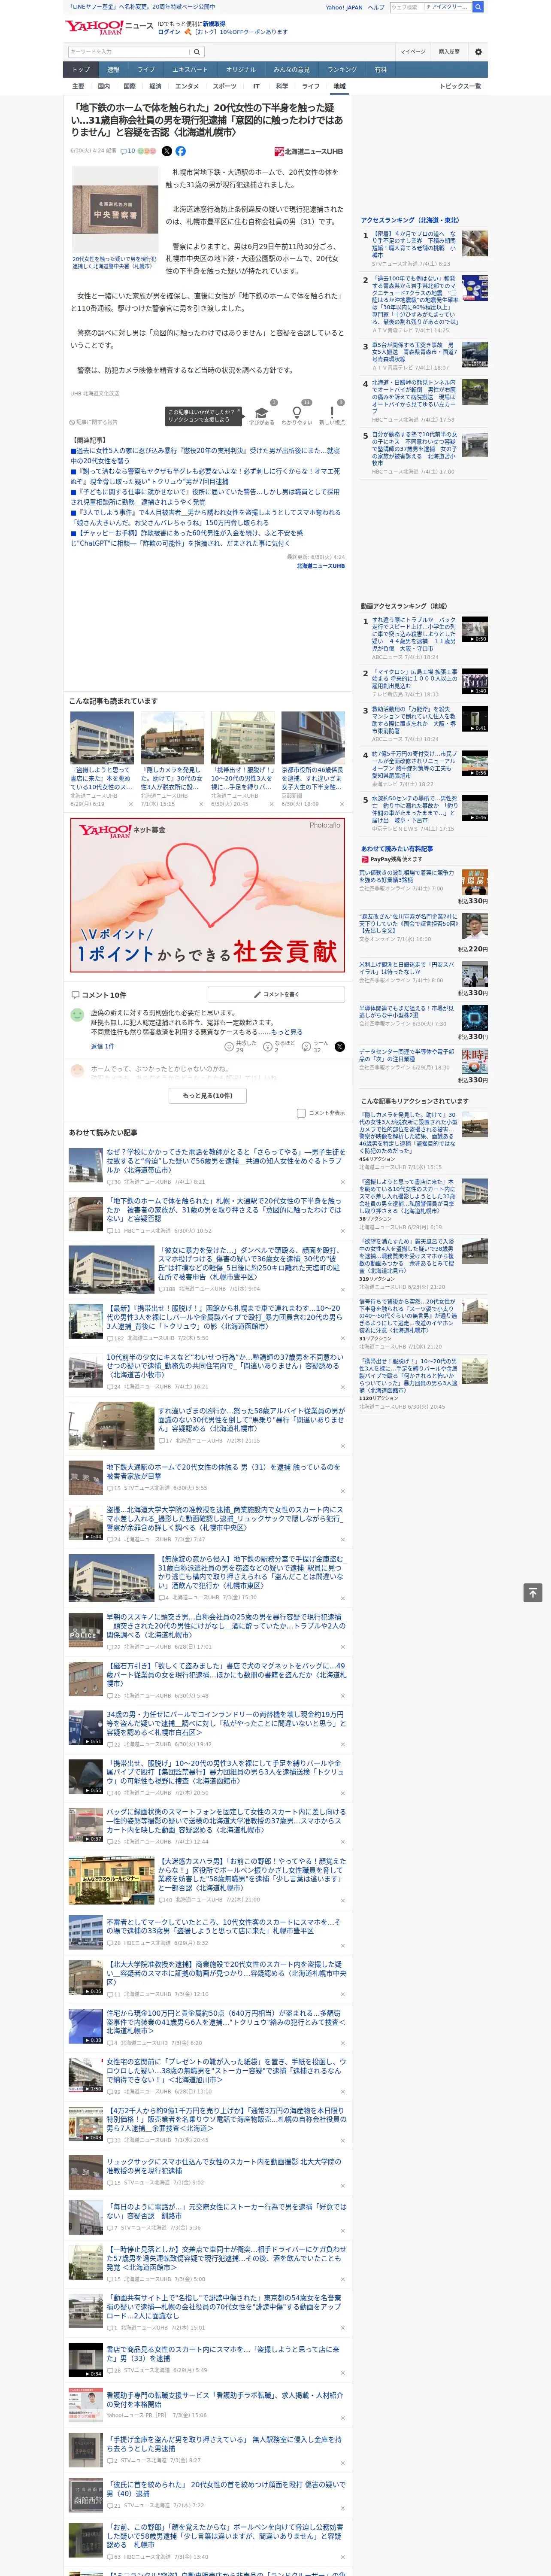Open the エンタメ category
Image resolution: width=551 pixels, height=2576 pixels.
tap(187, 86)
